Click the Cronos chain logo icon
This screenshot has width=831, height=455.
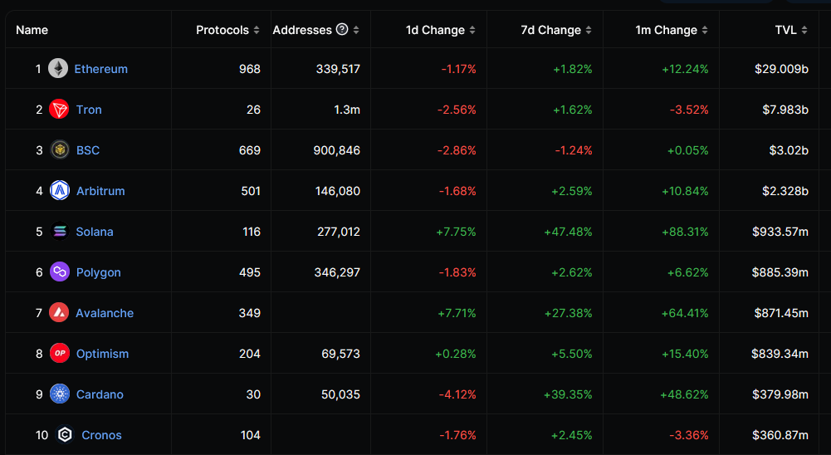click(x=65, y=435)
